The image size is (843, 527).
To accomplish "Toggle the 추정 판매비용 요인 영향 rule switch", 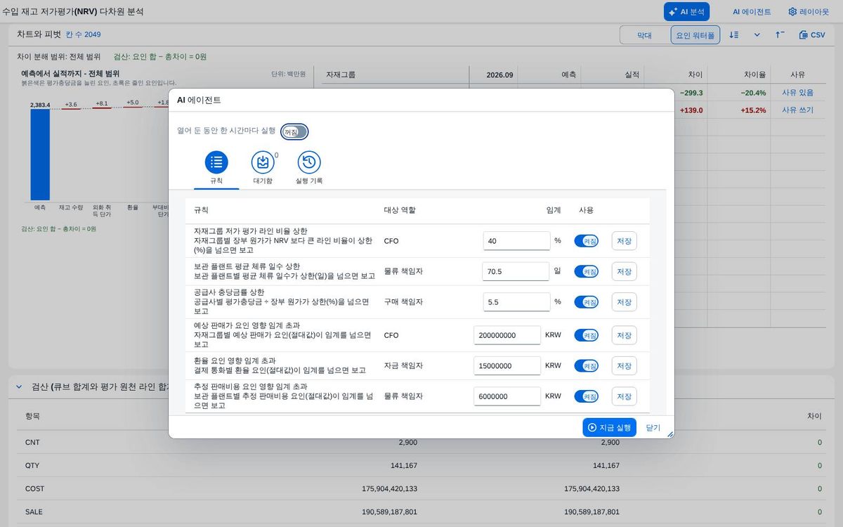I will pos(587,396).
